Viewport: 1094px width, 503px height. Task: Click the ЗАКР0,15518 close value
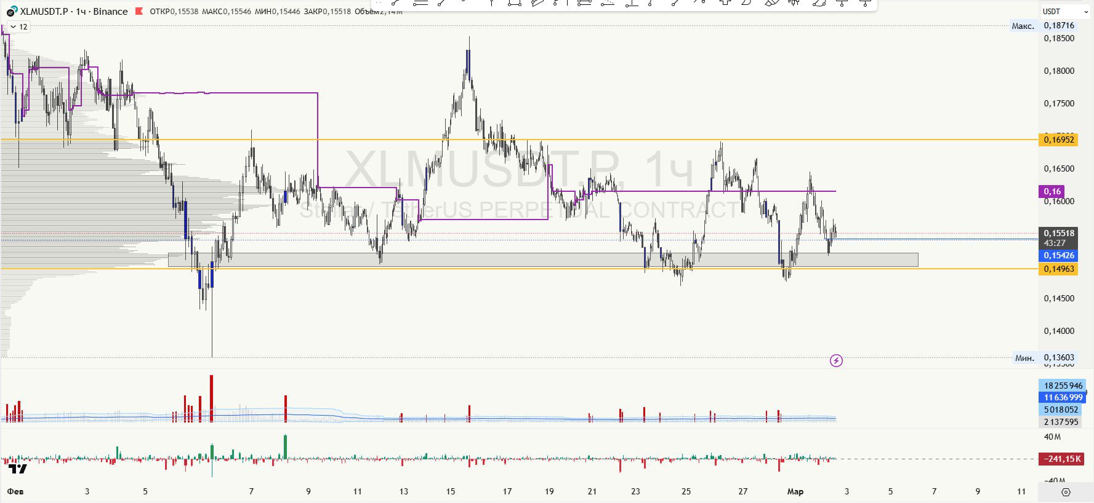(x=327, y=12)
